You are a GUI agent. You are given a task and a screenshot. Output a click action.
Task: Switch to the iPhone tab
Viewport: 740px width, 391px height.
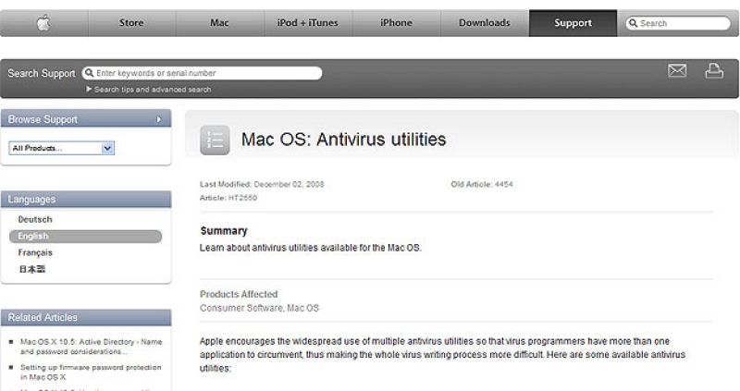(x=396, y=23)
